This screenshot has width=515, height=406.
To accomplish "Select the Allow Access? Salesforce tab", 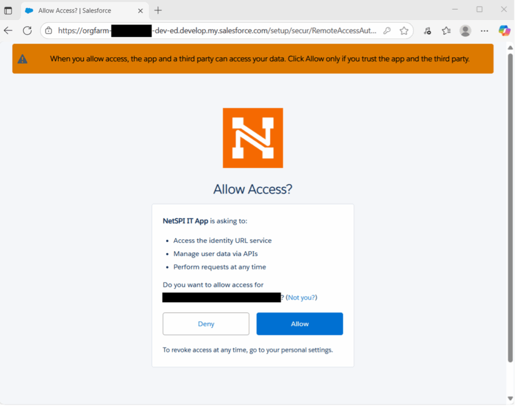I will point(75,11).
